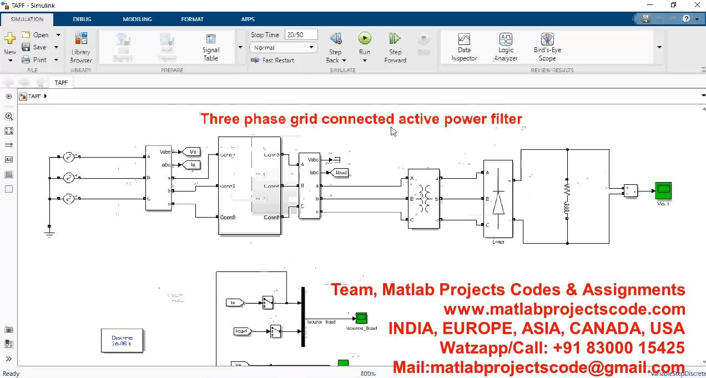Select the Load rectifier diode block
The image size is (706, 378).
(x=498, y=199)
